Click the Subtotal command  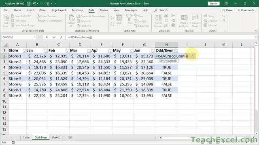tap(210, 25)
